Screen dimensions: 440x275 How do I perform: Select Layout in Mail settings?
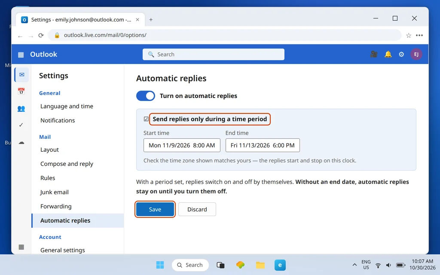pyautogui.click(x=50, y=150)
